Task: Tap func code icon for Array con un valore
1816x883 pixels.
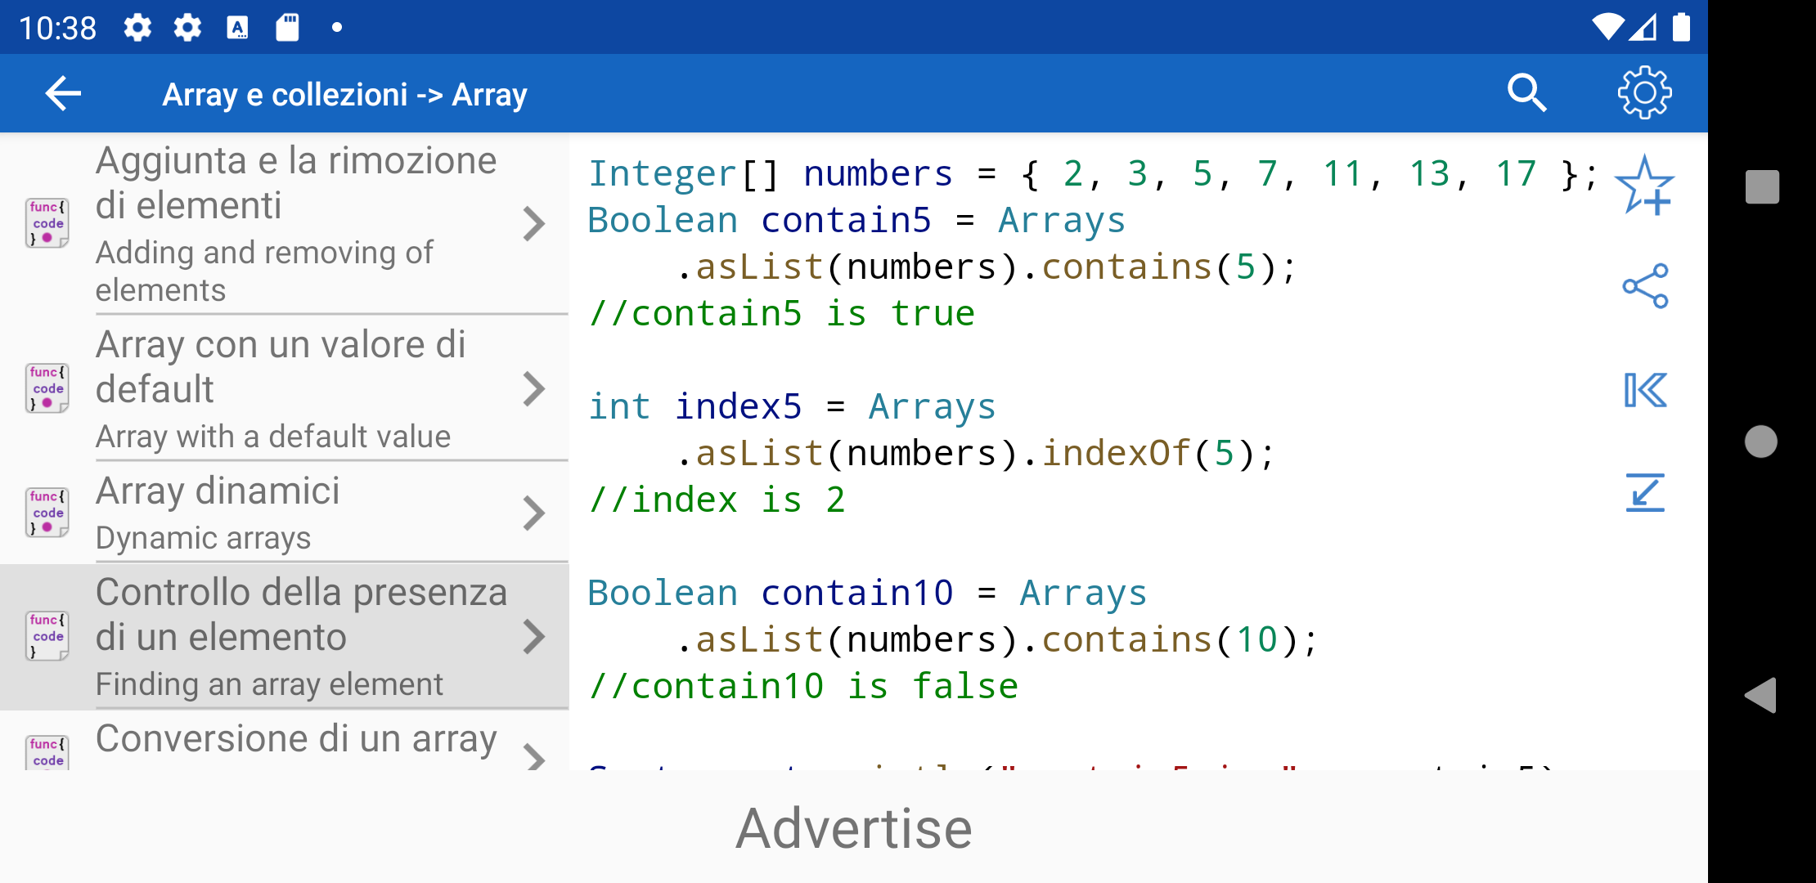Action: tap(47, 388)
